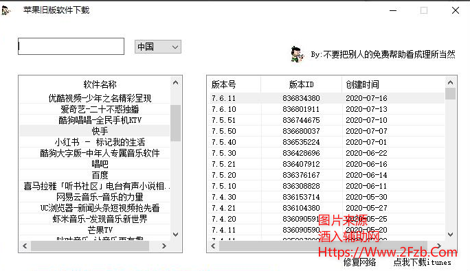Click the app icon in the title bar
The height and width of the screenshot is (271, 470).
6,10
